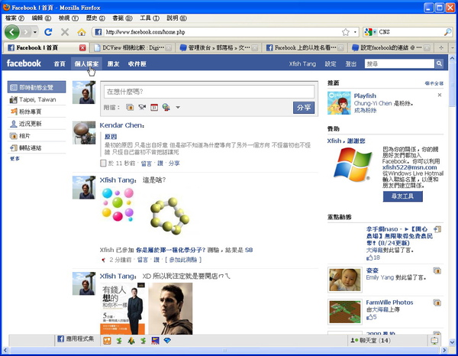
Task: Open the 書籤 (Bookmarks) menu
Action: [x=122, y=18]
